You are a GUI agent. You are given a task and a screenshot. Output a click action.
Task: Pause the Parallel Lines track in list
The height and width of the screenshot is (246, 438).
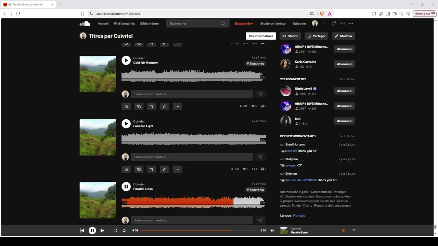pos(126,187)
